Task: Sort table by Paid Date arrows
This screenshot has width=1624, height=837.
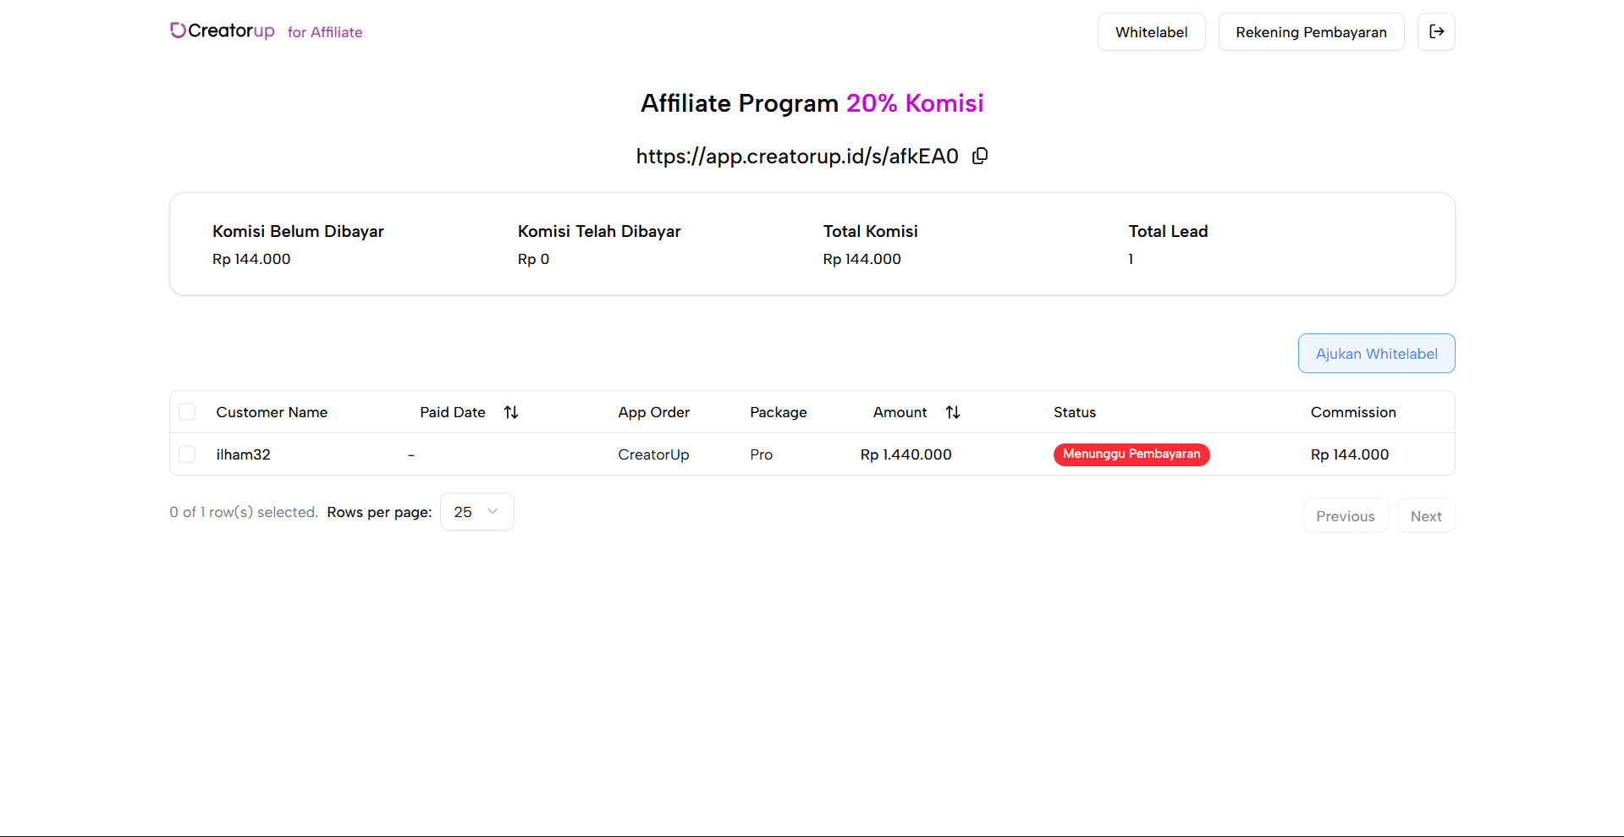Action: click(511, 412)
